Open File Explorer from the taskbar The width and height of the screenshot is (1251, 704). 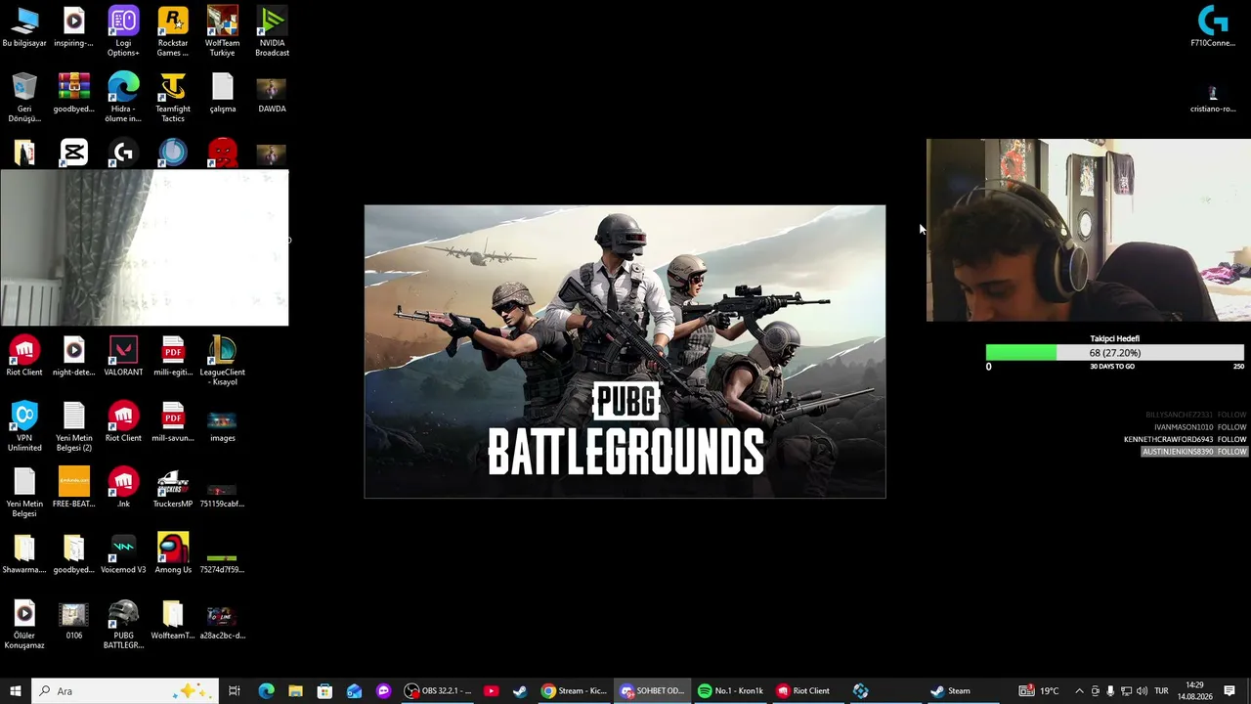coord(295,691)
